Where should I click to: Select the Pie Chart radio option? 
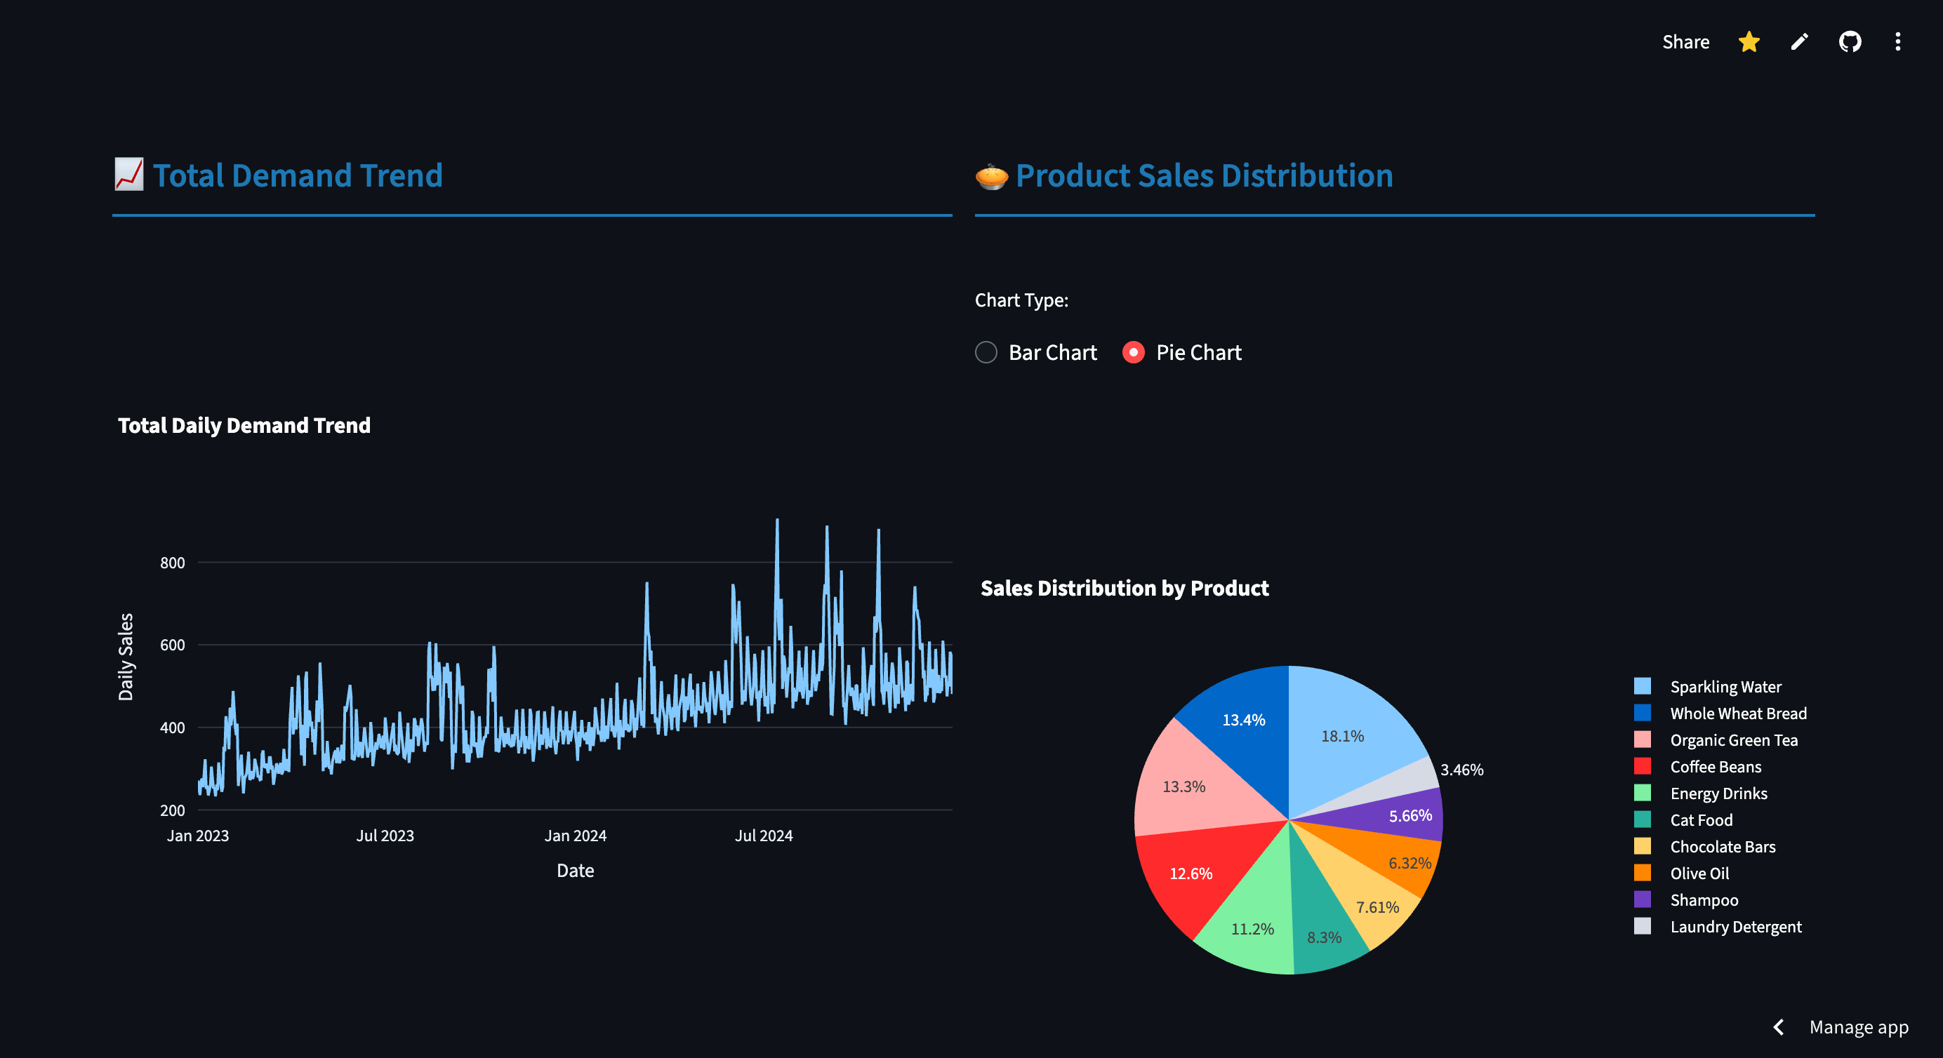[1133, 352]
